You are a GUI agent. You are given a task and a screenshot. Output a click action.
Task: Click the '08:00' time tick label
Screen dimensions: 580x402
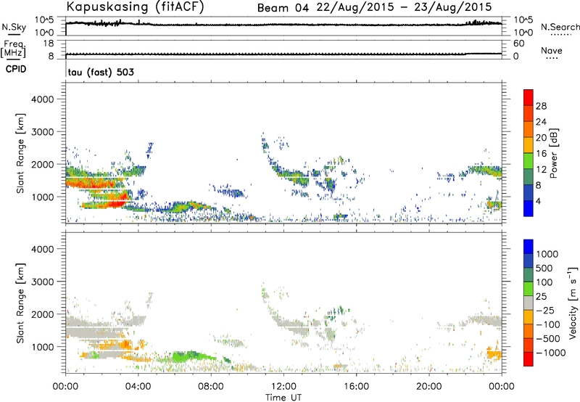[211, 387]
